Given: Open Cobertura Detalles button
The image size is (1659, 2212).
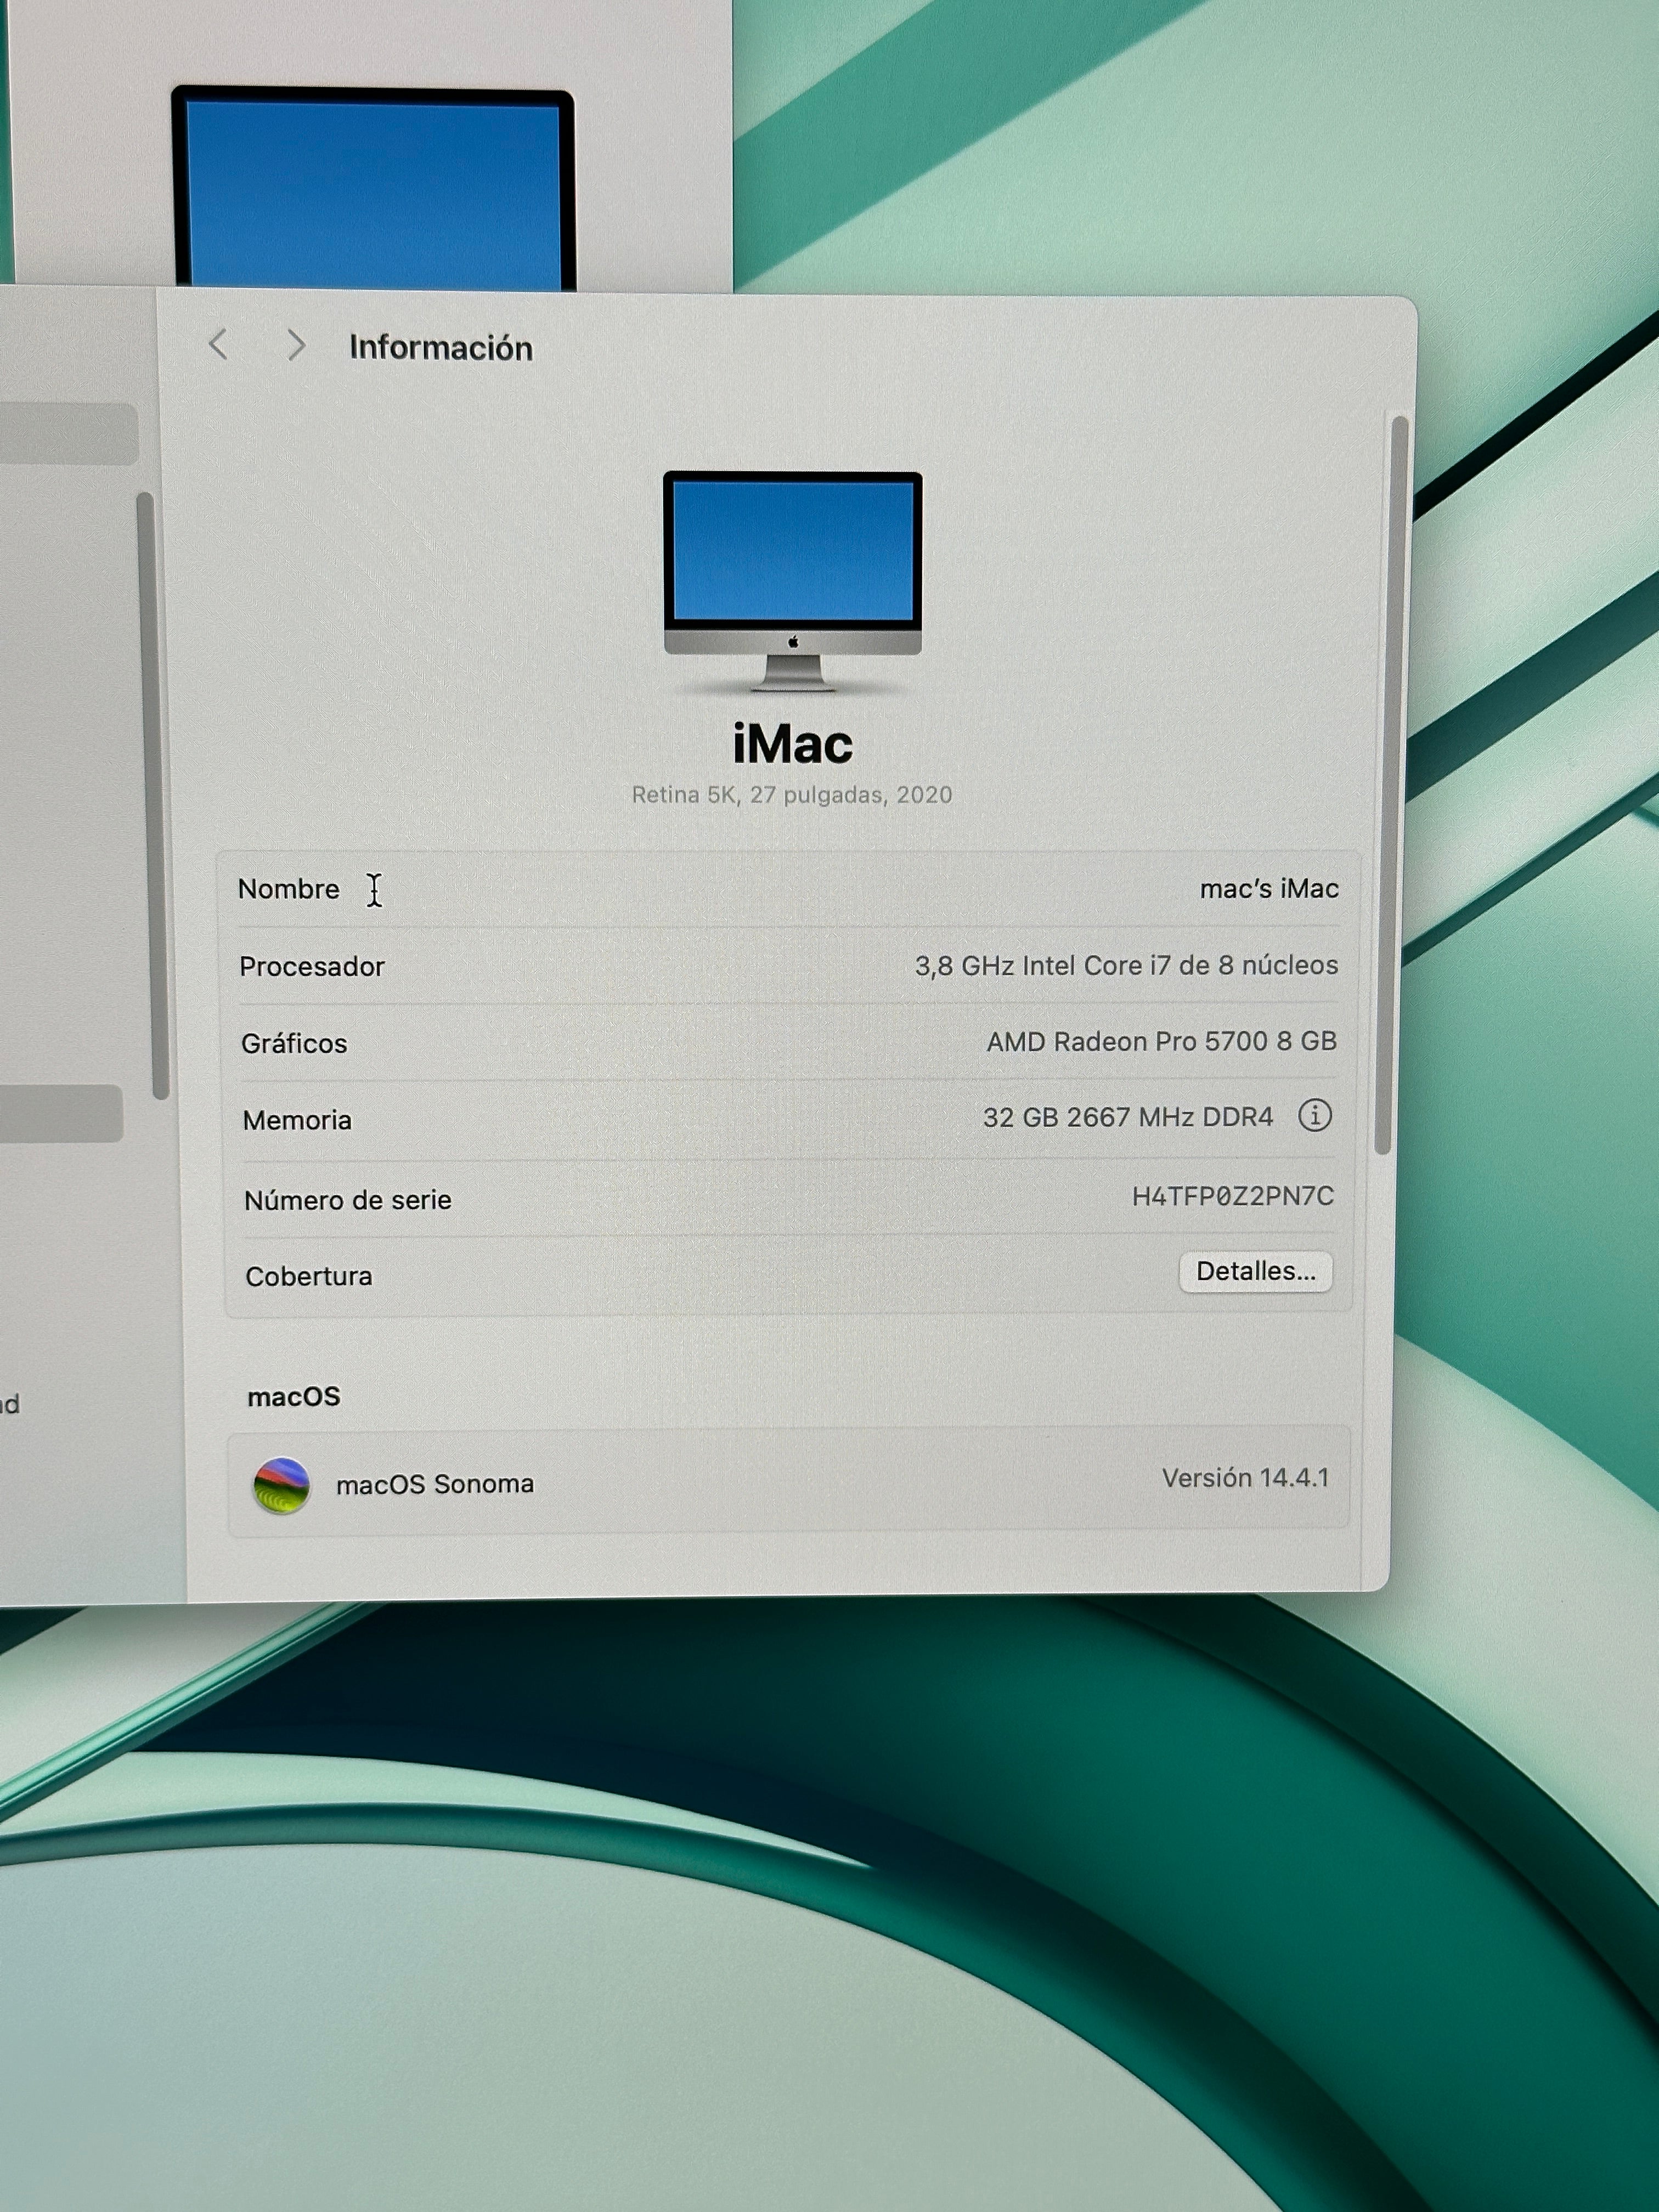Looking at the screenshot, I should point(1255,1271).
